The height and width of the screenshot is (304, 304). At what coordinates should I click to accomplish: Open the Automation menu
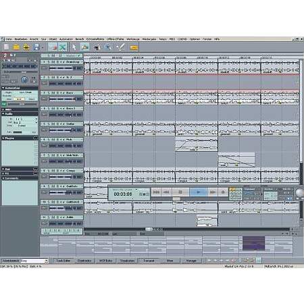(66, 39)
